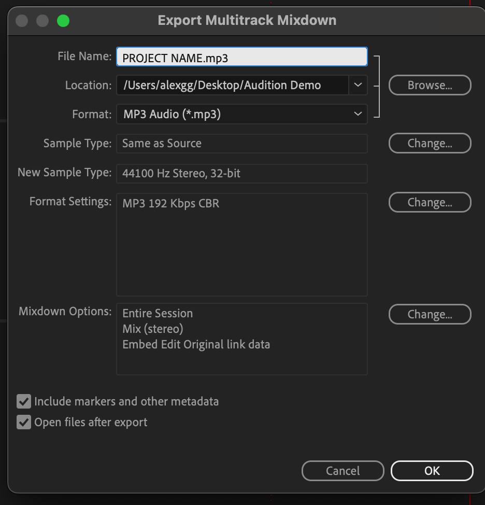485x505 pixels.
Task: Click the MP3 192 Kbps CBR settings box
Action: (241, 244)
